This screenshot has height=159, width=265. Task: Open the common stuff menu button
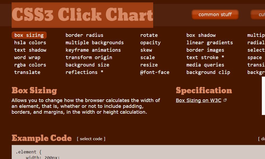point(215,15)
